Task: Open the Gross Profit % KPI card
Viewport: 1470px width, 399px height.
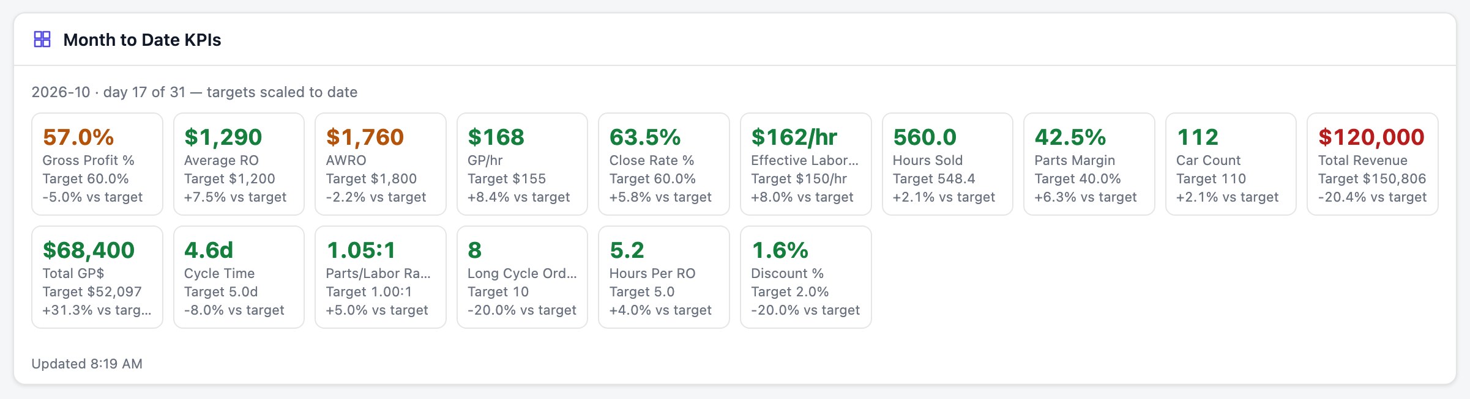Action: [97, 164]
